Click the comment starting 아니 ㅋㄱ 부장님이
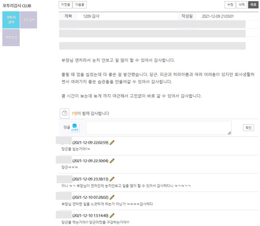 click(x=126, y=186)
